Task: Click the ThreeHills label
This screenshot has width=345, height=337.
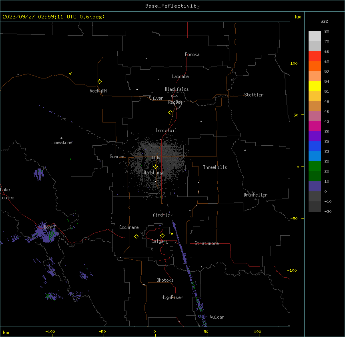Action: pyautogui.click(x=215, y=167)
